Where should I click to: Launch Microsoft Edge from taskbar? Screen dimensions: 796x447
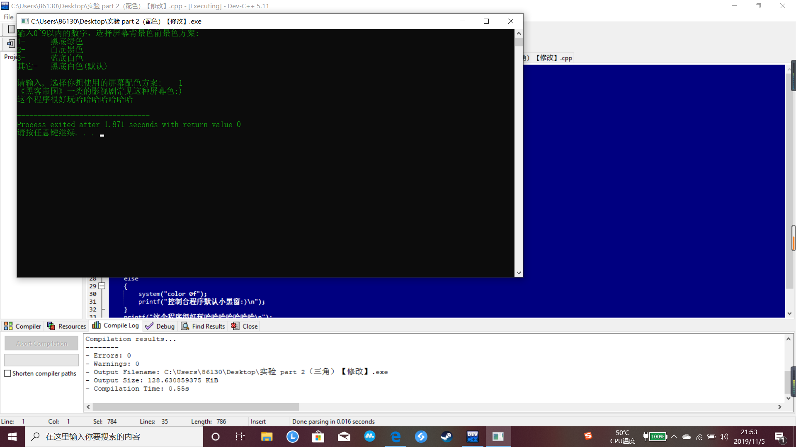coord(396,437)
